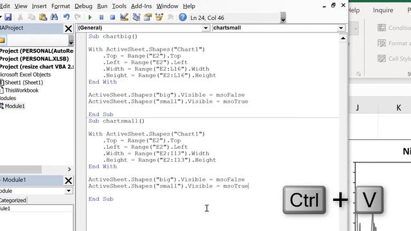Click the Sub chartbig() code line
Viewport: 411px width, 231px height.
(113, 37)
